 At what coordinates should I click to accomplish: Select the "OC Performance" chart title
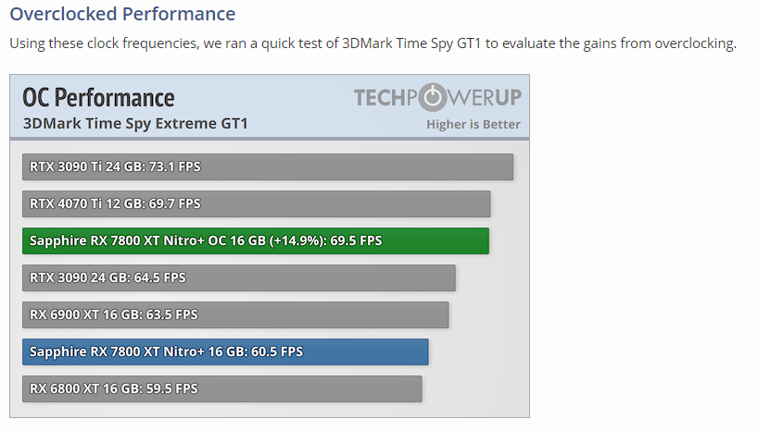tap(98, 98)
